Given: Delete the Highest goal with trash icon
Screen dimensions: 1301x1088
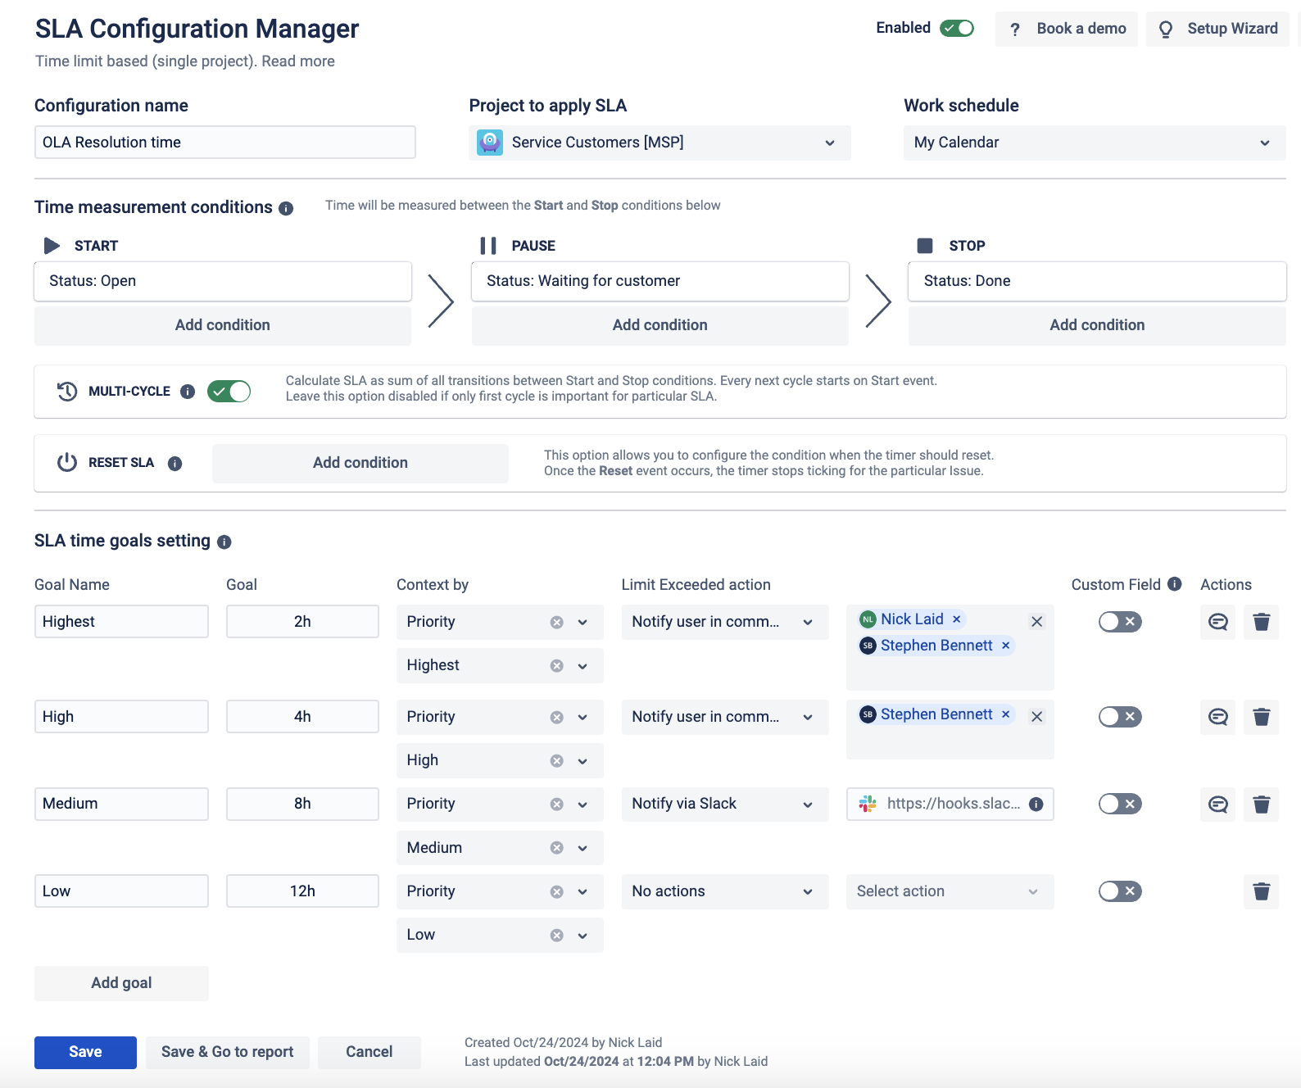Looking at the screenshot, I should coord(1261,622).
